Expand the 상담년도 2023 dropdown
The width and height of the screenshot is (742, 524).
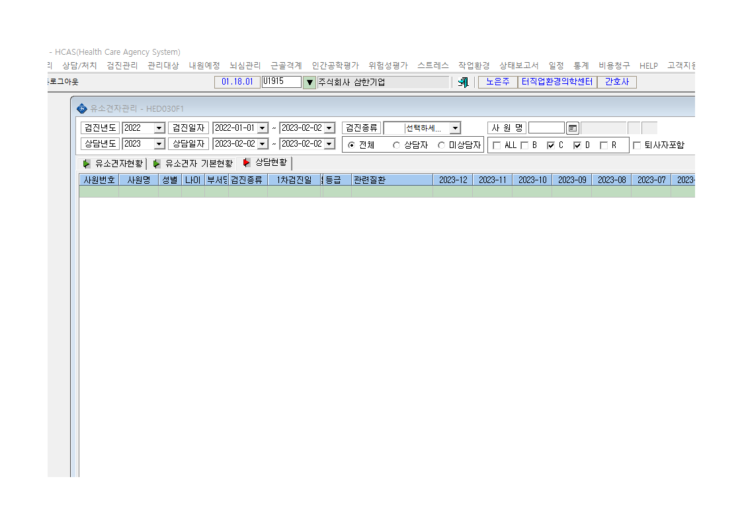[159, 144]
